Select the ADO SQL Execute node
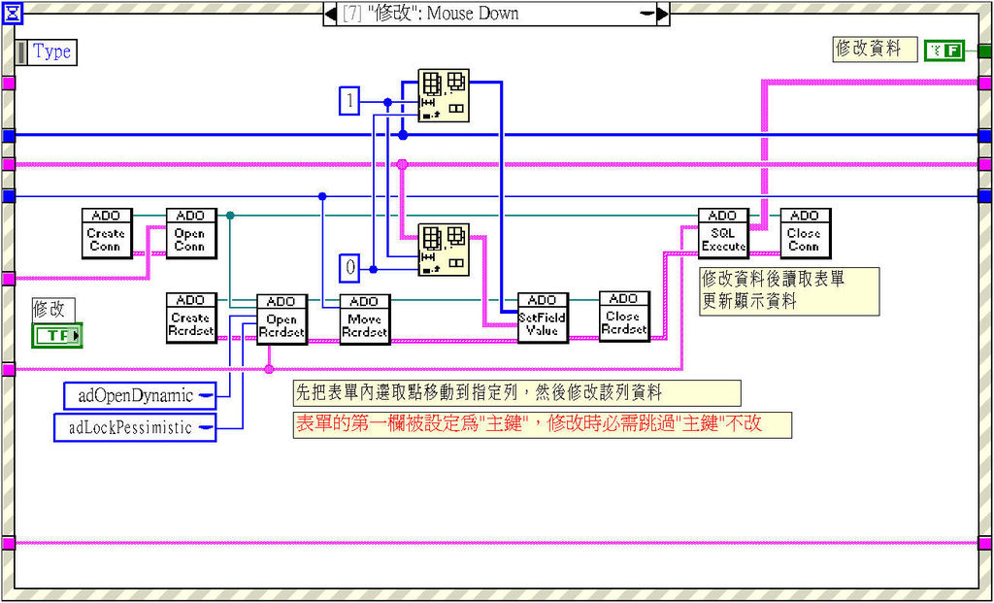This screenshot has height=603, width=994. 723,233
